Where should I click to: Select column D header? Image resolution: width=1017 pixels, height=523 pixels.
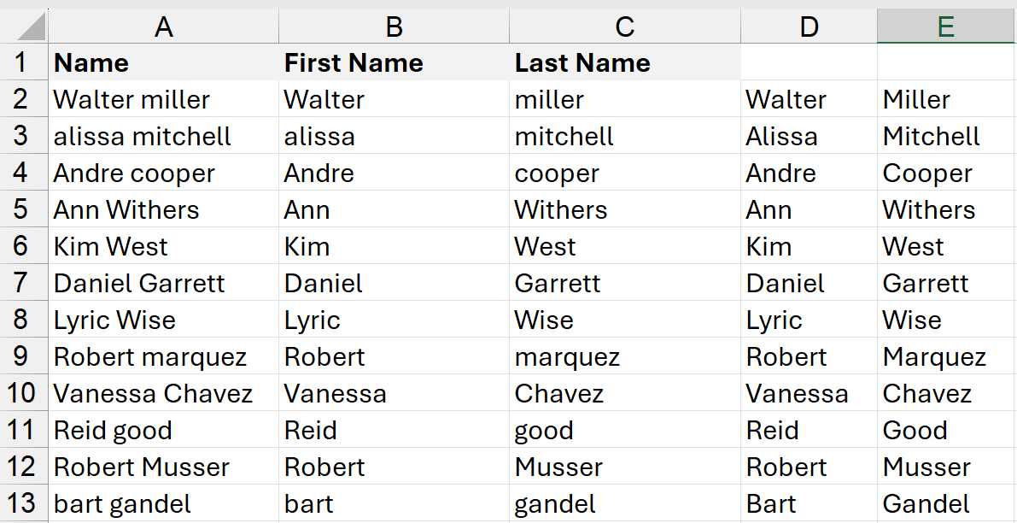(x=809, y=27)
